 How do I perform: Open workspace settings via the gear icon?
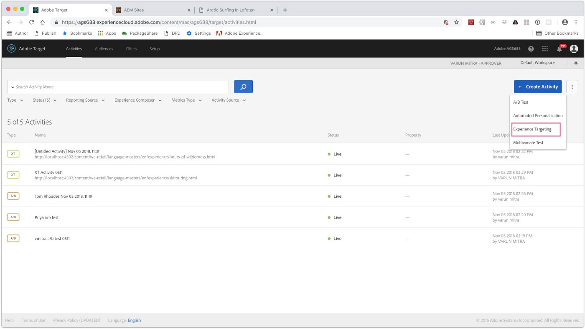point(575,63)
